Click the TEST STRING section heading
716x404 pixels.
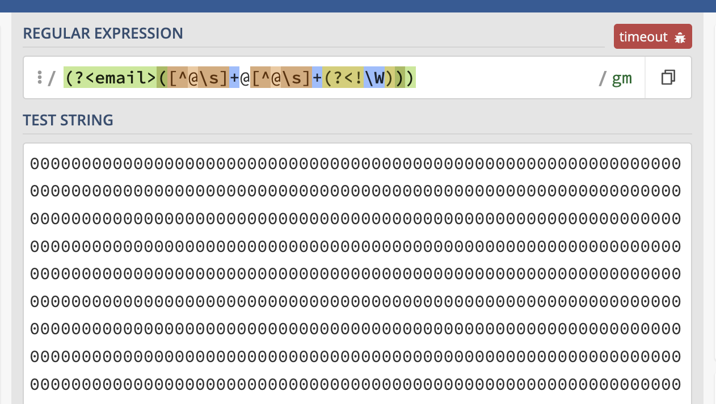click(68, 120)
